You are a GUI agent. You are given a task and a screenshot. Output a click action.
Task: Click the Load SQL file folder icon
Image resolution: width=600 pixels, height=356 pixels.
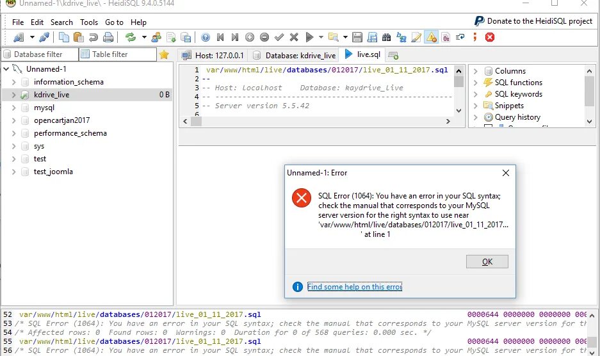(334, 37)
